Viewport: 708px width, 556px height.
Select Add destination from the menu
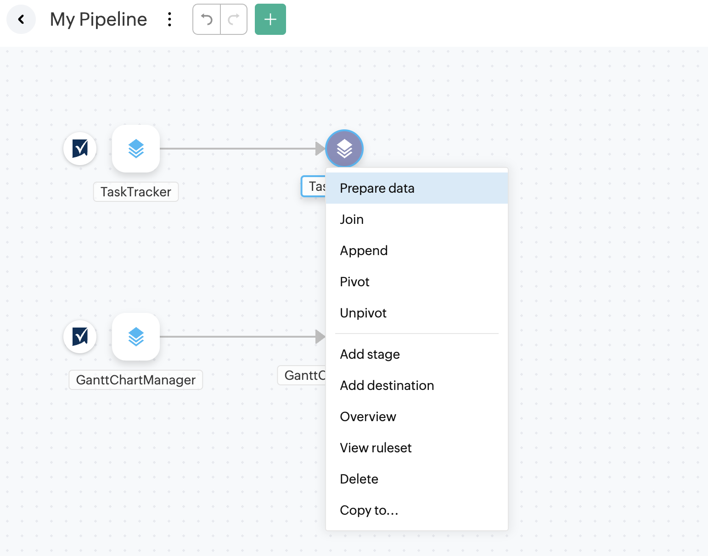coord(387,385)
